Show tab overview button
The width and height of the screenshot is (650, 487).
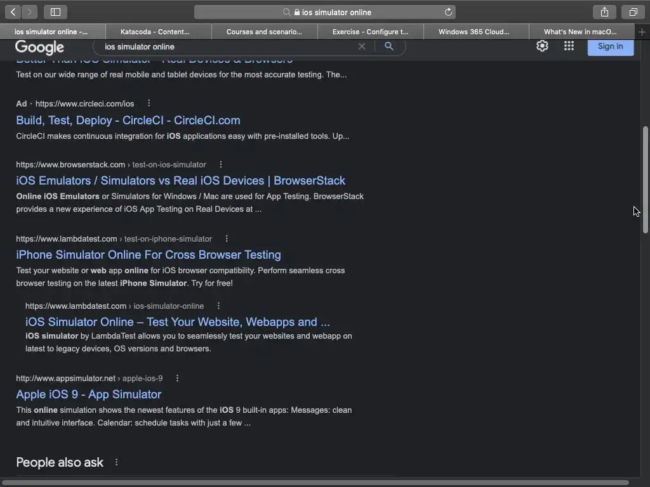pos(633,12)
